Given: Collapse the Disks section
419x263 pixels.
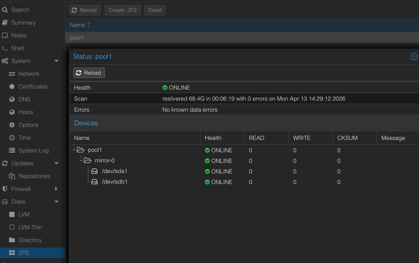Looking at the screenshot, I should (x=57, y=201).
